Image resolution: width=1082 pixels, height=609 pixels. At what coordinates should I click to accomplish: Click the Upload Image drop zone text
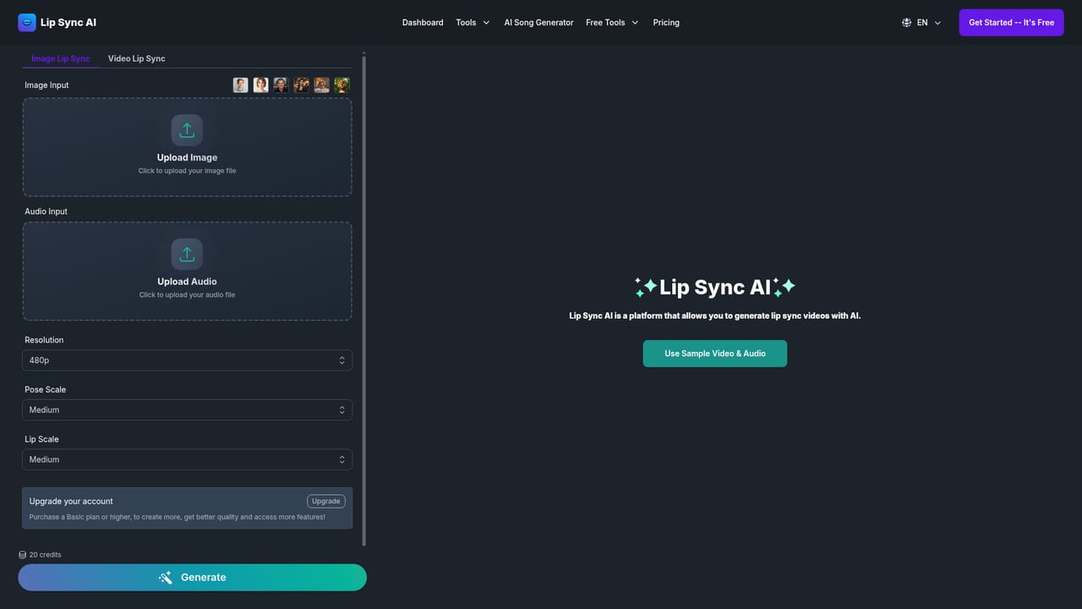[x=187, y=157]
